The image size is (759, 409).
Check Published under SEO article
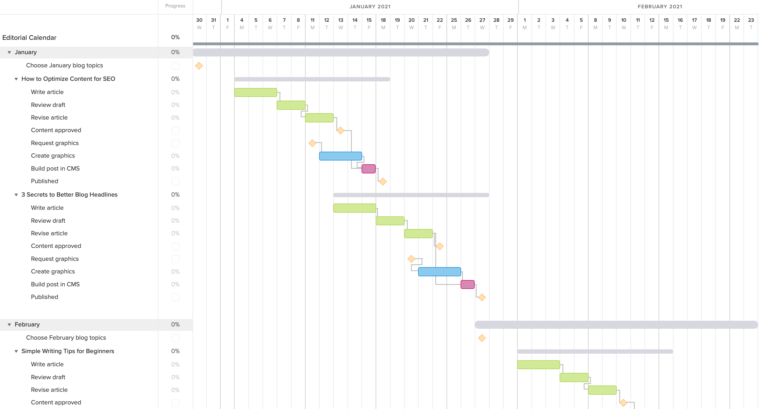click(x=175, y=181)
